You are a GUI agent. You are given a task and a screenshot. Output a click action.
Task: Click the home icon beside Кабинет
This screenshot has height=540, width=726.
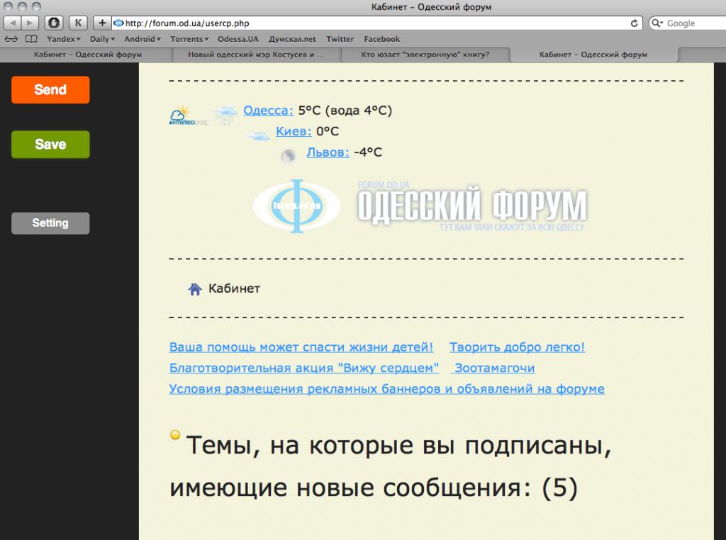point(195,289)
